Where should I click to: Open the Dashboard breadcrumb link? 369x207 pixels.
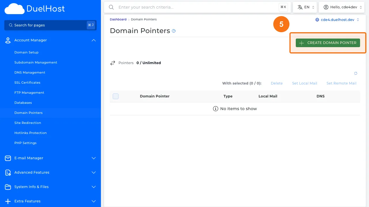pyautogui.click(x=118, y=19)
